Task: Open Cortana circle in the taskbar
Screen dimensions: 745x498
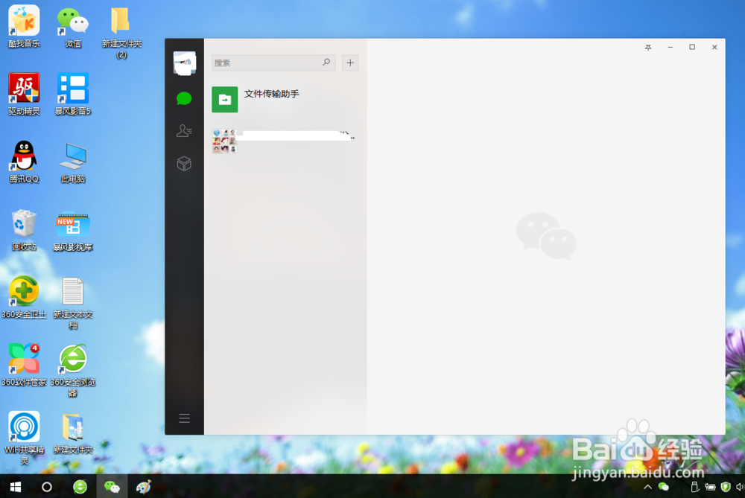Action: click(x=46, y=487)
